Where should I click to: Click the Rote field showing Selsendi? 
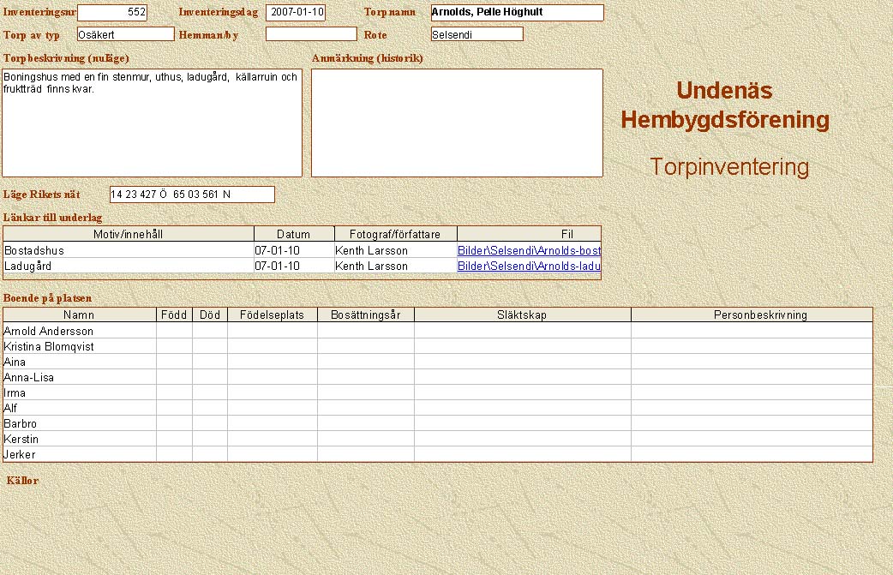point(476,34)
